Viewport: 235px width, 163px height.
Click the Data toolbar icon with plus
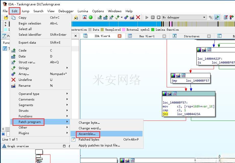(105, 18)
